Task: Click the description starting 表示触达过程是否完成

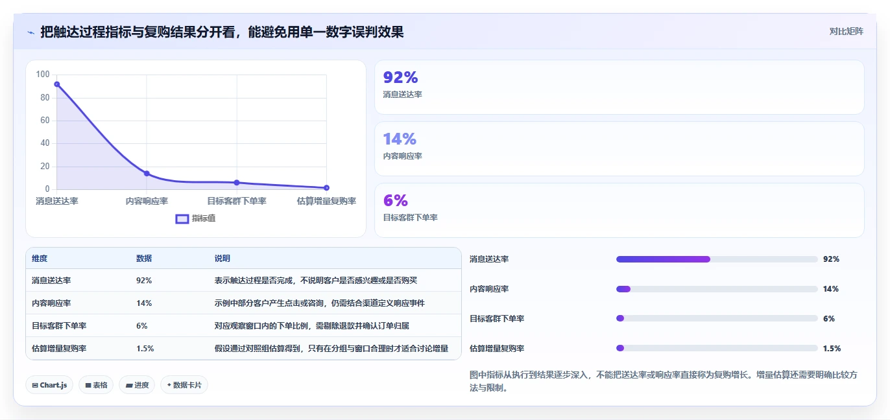Action: (316, 281)
